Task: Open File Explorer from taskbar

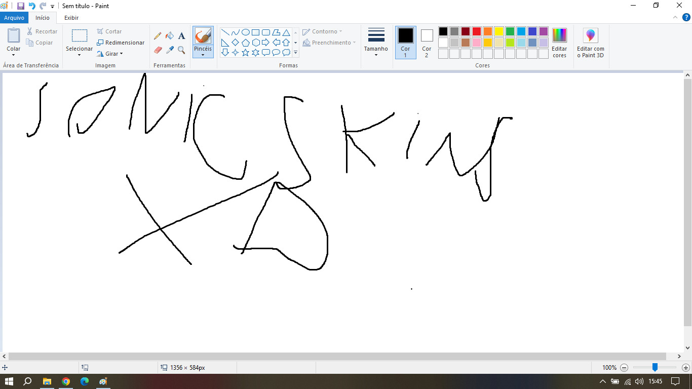Action: (x=47, y=381)
